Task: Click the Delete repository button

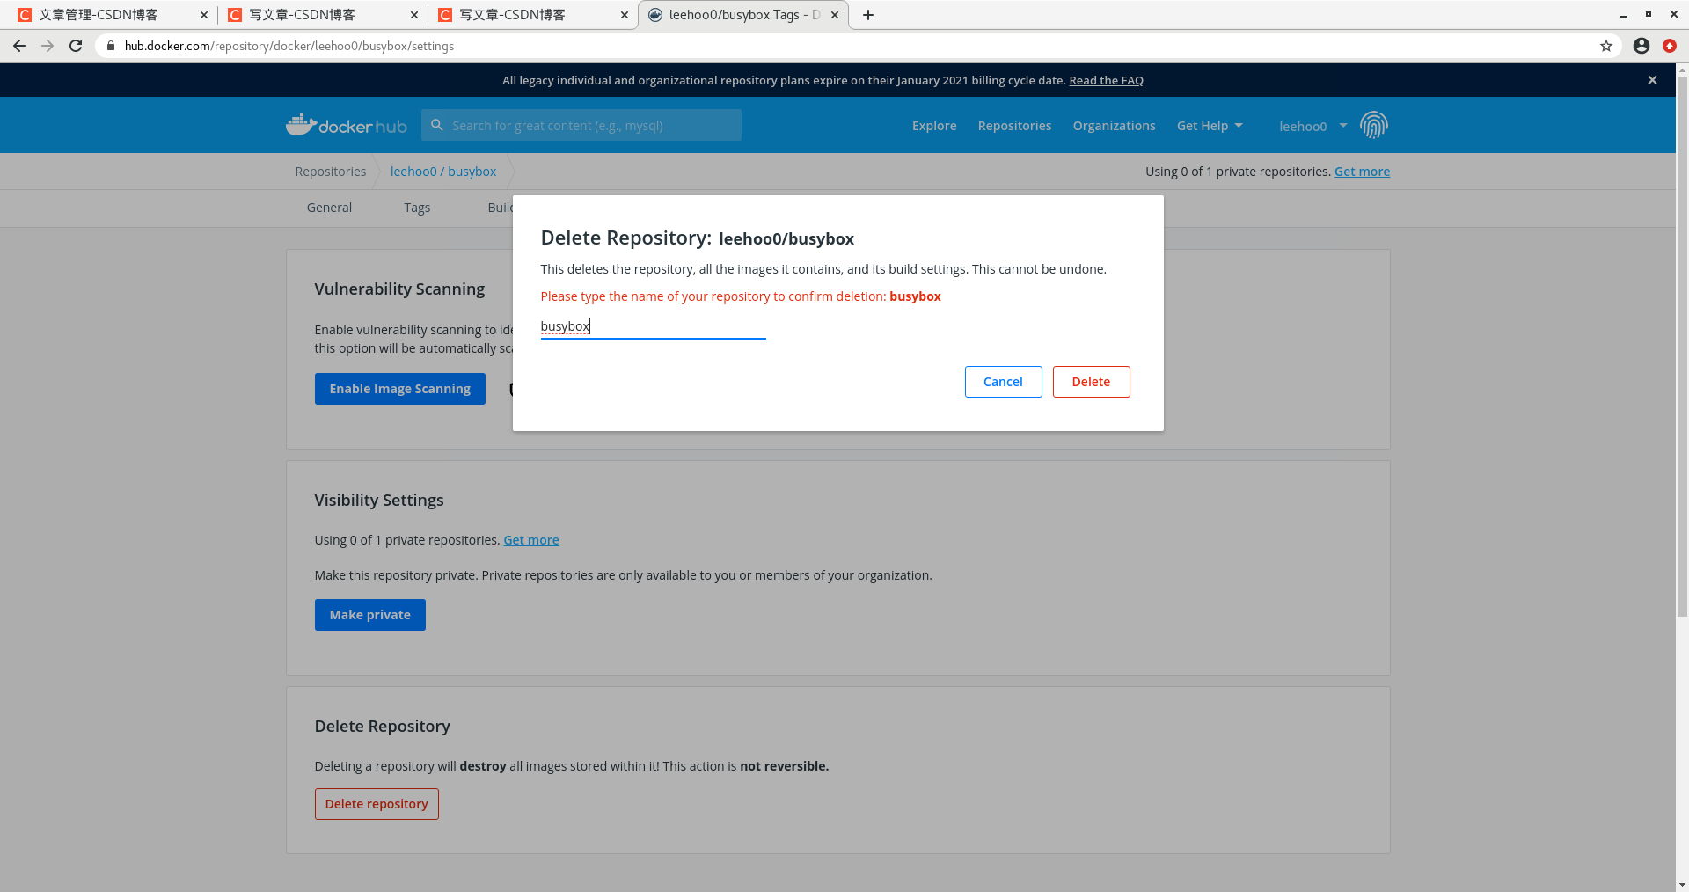Action: coord(377,804)
